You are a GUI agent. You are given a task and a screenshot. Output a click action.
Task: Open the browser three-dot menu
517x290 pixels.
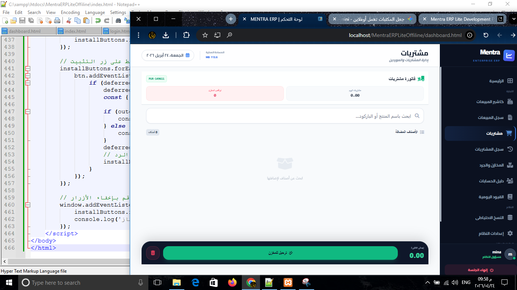139,35
